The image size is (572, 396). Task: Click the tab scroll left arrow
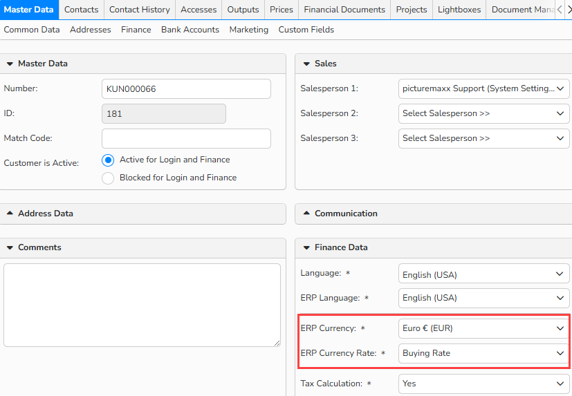pyautogui.click(x=560, y=10)
